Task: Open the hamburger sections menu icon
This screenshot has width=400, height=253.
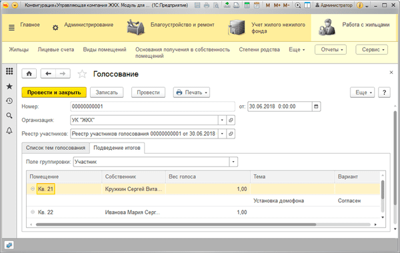Action: (x=11, y=27)
